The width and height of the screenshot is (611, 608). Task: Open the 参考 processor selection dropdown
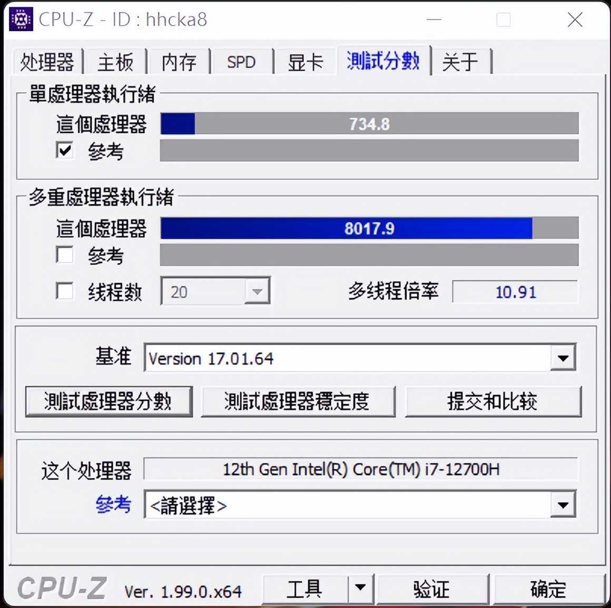click(x=563, y=505)
